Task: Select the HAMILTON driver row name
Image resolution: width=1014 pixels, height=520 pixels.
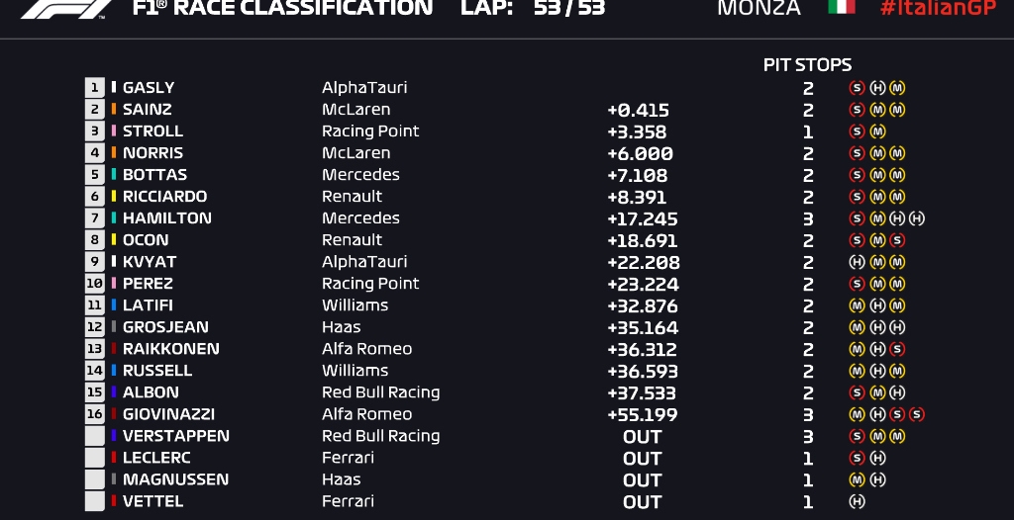Action: pyautogui.click(x=166, y=218)
